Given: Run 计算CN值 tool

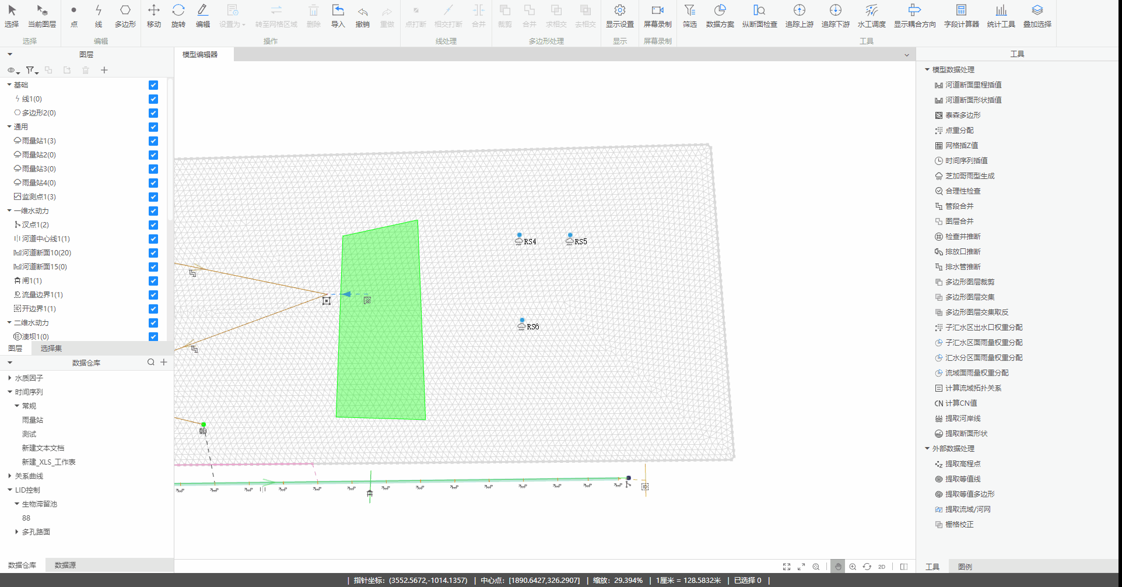Looking at the screenshot, I should point(956,403).
